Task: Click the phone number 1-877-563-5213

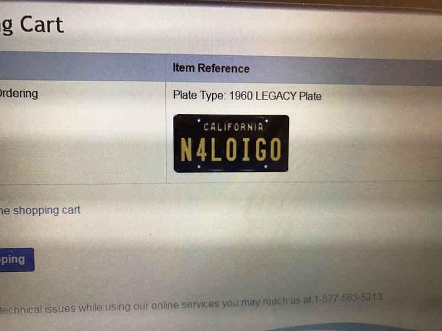Action: 348,298
